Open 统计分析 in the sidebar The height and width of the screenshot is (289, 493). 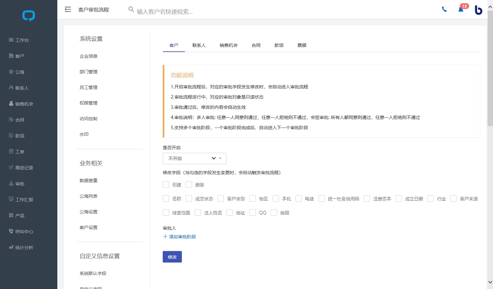pyautogui.click(x=21, y=247)
